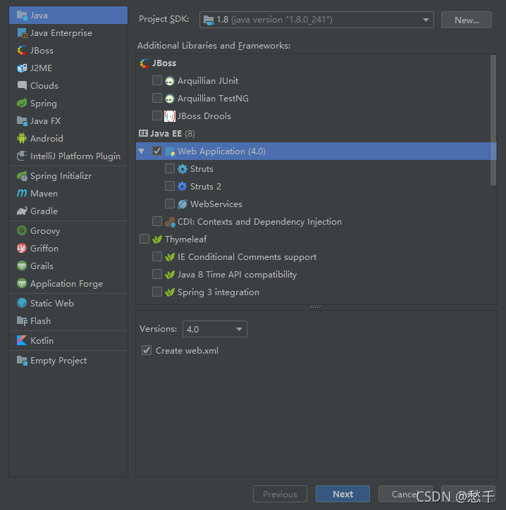The width and height of the screenshot is (506, 510).
Task: Click the Arquillian TestNG icon
Action: pos(170,98)
